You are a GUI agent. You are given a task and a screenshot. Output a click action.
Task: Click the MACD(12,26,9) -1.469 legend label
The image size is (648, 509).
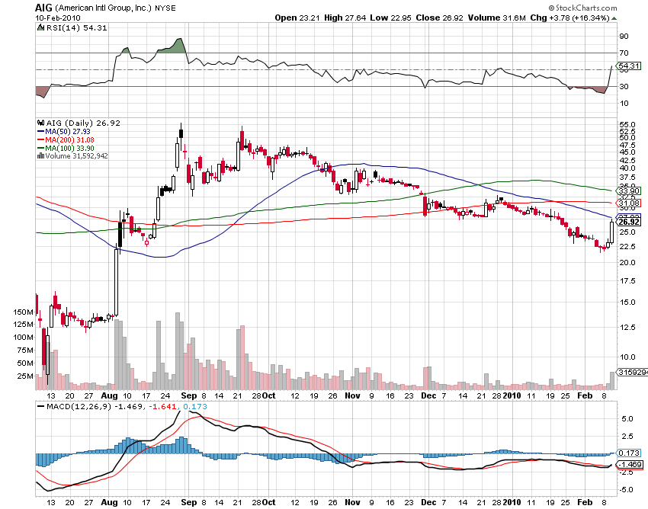tap(95, 407)
